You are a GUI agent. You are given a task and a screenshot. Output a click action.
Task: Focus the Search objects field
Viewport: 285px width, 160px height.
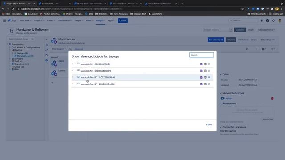tap(216, 30)
